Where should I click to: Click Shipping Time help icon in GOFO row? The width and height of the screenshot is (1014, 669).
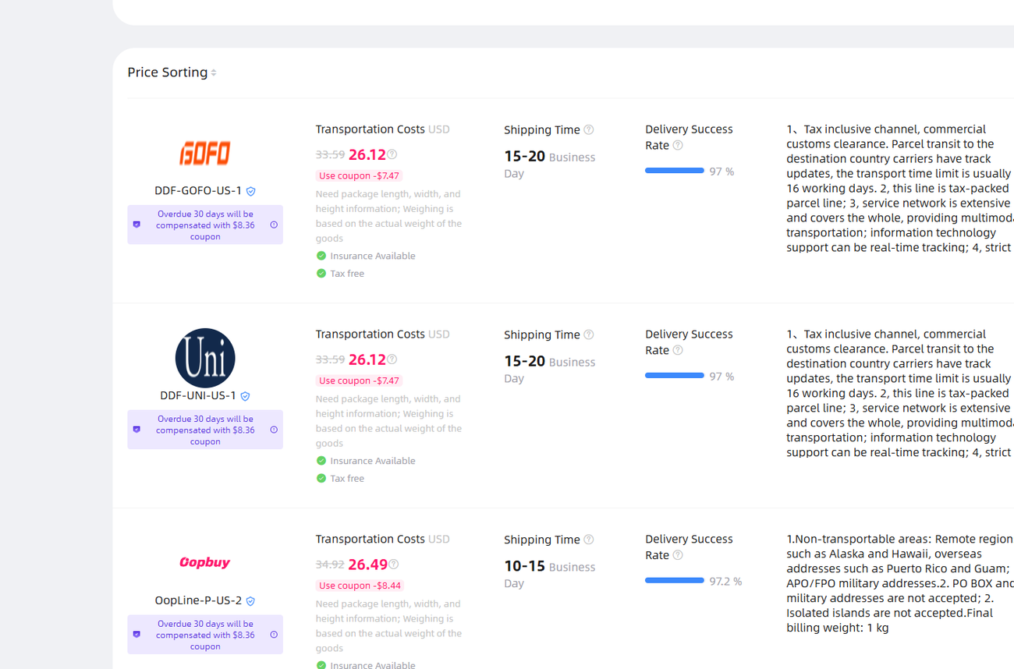[x=589, y=129]
